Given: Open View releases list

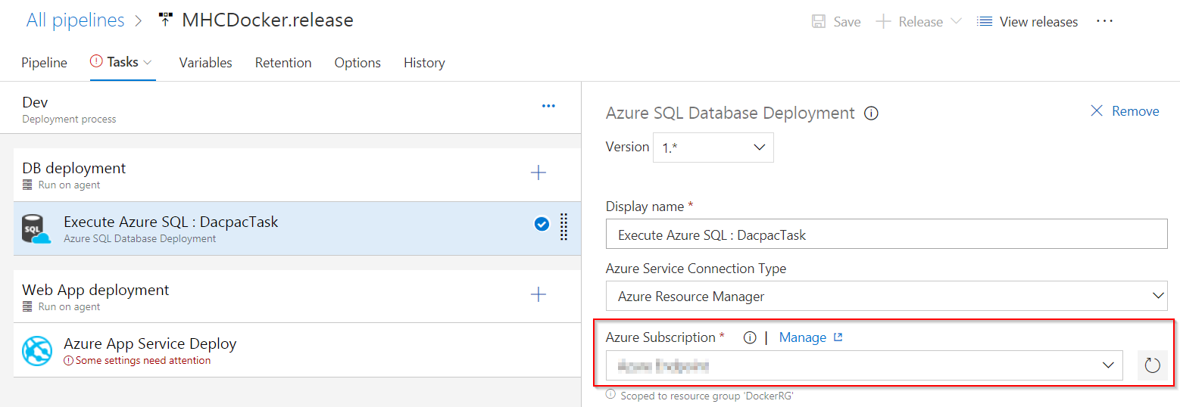Looking at the screenshot, I should [1027, 22].
